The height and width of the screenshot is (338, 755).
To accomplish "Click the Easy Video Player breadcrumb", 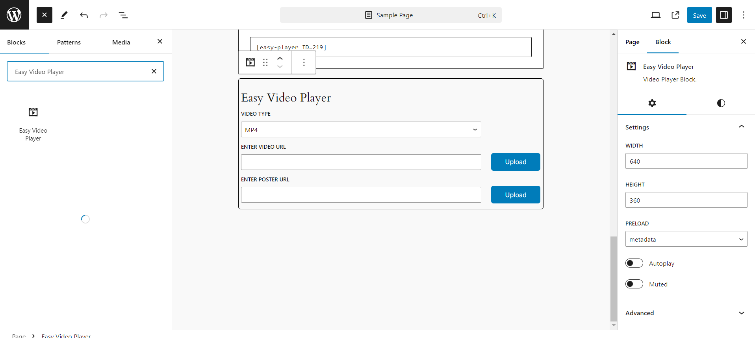I will coord(66,335).
